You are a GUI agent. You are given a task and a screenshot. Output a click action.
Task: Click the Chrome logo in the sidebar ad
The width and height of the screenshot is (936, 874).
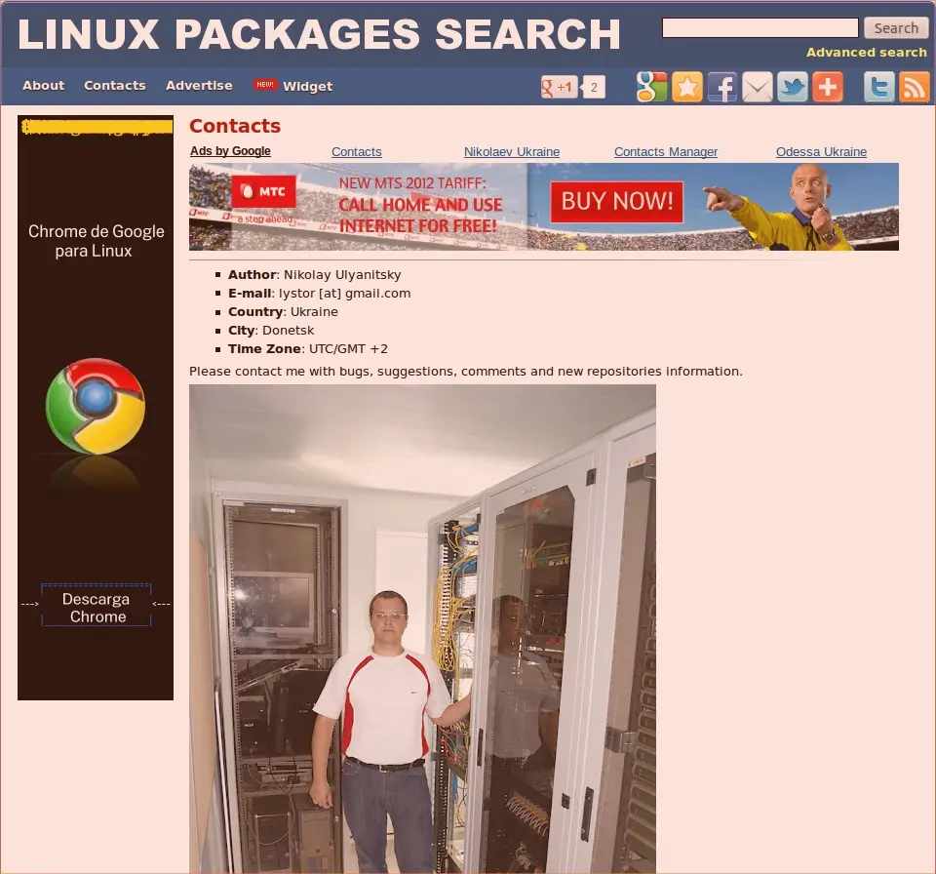[96, 406]
